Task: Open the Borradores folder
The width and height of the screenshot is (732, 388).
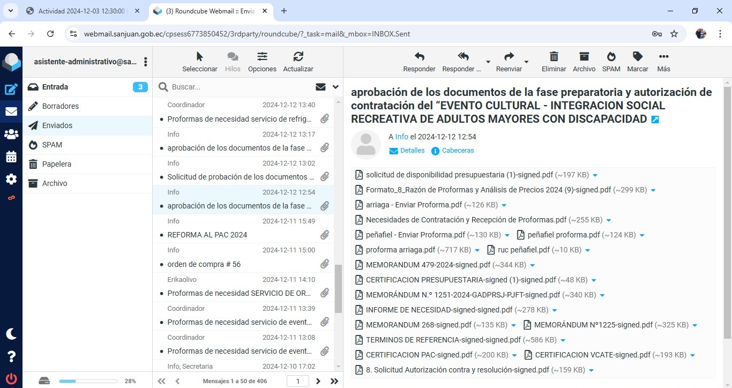Action: click(61, 106)
